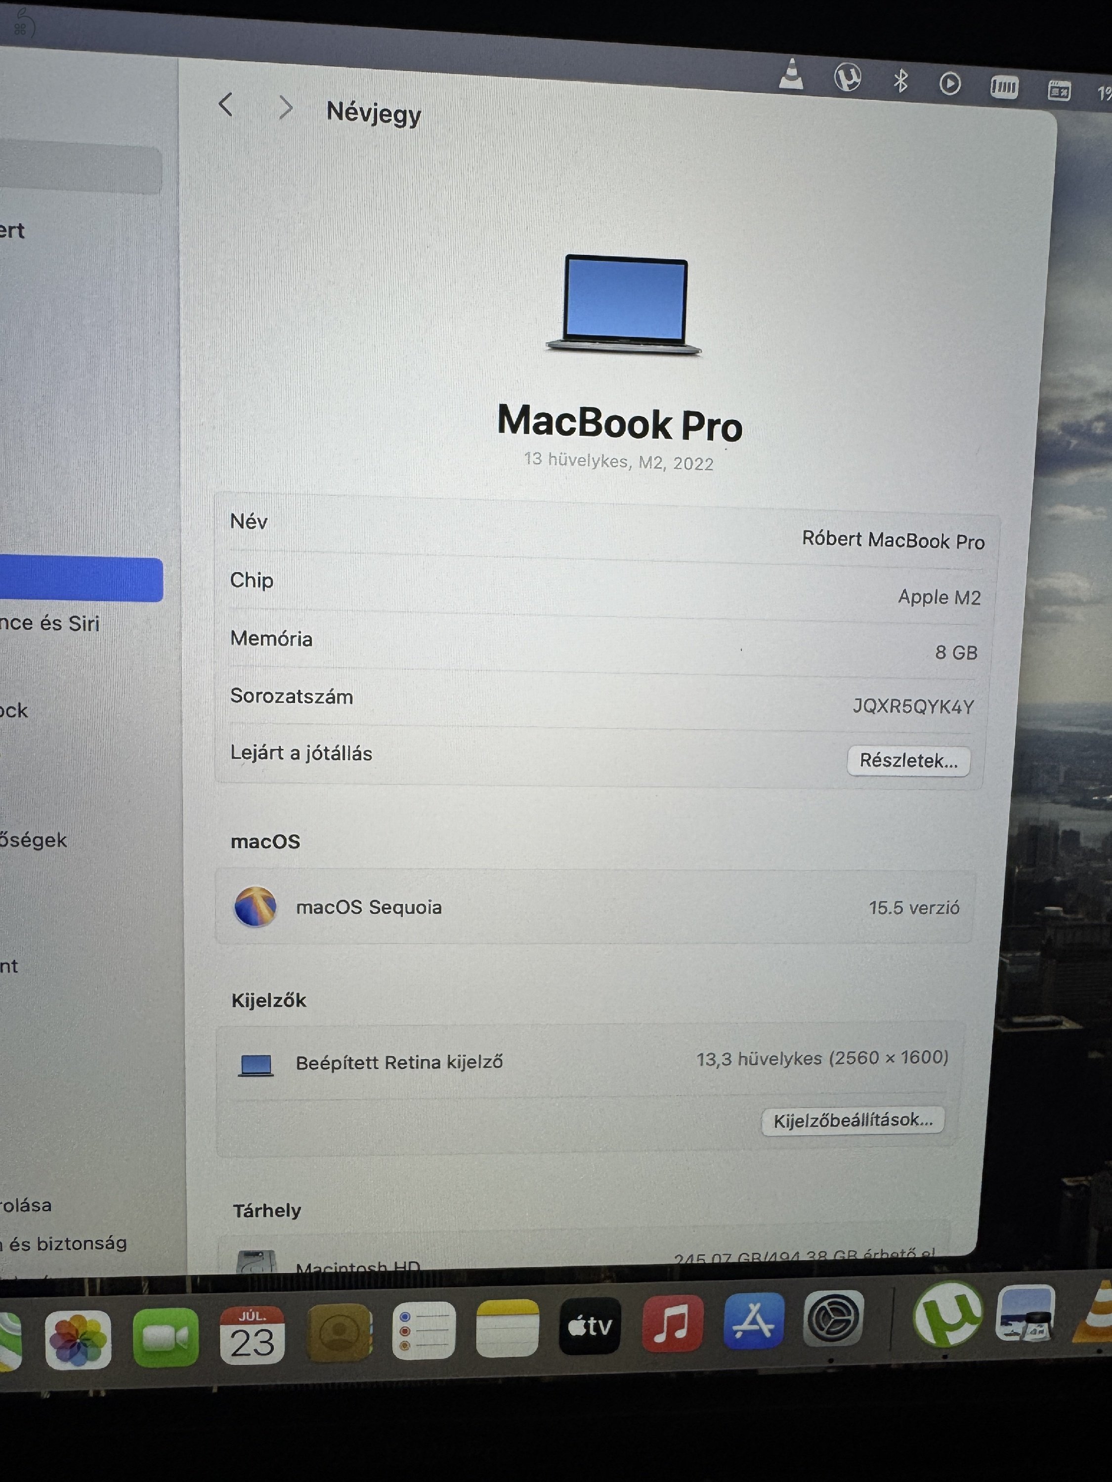Click the MacBook Pro laptop image
1112x1482 pixels.
point(624,305)
